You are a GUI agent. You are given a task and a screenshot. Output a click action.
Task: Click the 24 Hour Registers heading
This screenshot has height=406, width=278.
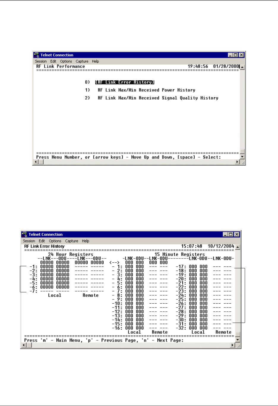point(71,254)
